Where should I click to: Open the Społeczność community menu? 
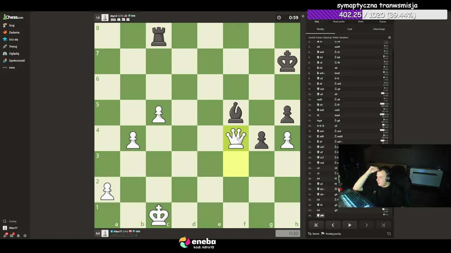click(14, 60)
